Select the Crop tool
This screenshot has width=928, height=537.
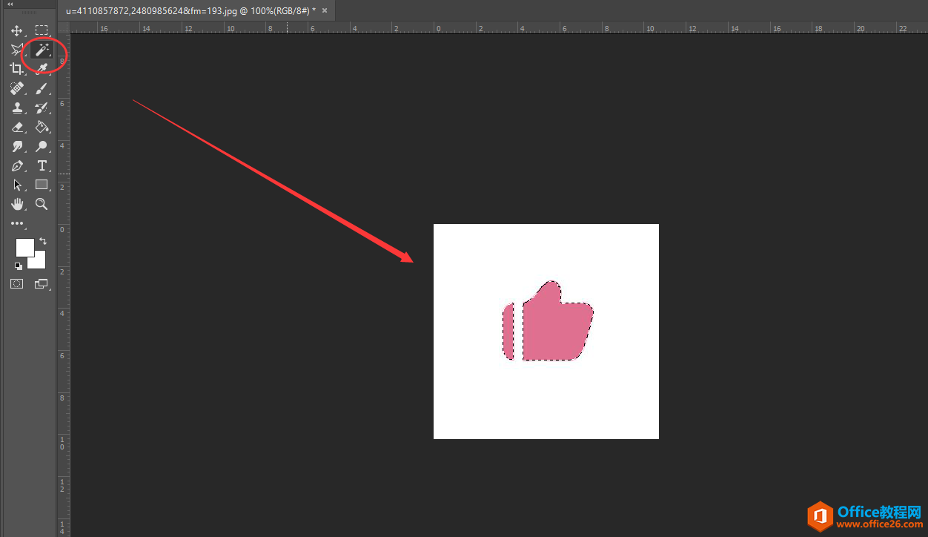(17, 69)
